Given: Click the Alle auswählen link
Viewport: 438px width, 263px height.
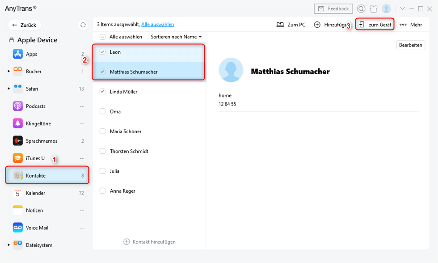Looking at the screenshot, I should 157,24.
